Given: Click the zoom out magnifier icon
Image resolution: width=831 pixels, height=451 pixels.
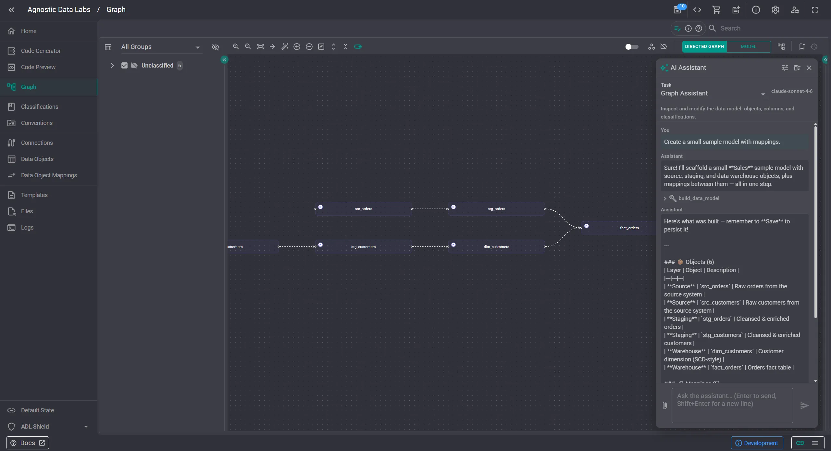Looking at the screenshot, I should pos(248,47).
